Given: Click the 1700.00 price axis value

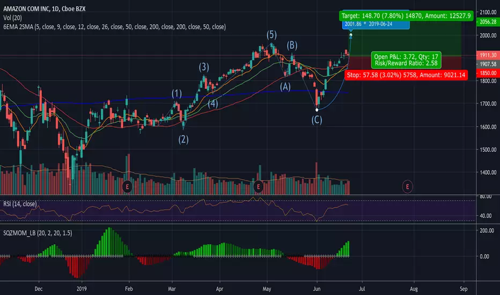Looking at the screenshot, I should pyautogui.click(x=488, y=104).
